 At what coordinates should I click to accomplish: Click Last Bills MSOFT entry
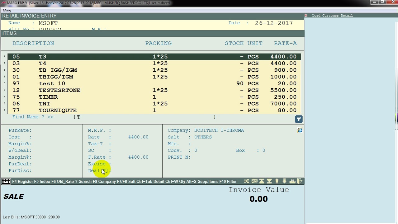pyautogui.click(x=31, y=217)
